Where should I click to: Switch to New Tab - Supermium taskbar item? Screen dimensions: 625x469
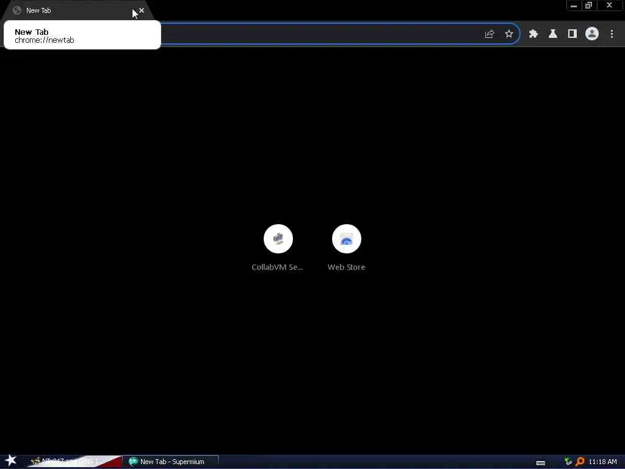point(170,462)
